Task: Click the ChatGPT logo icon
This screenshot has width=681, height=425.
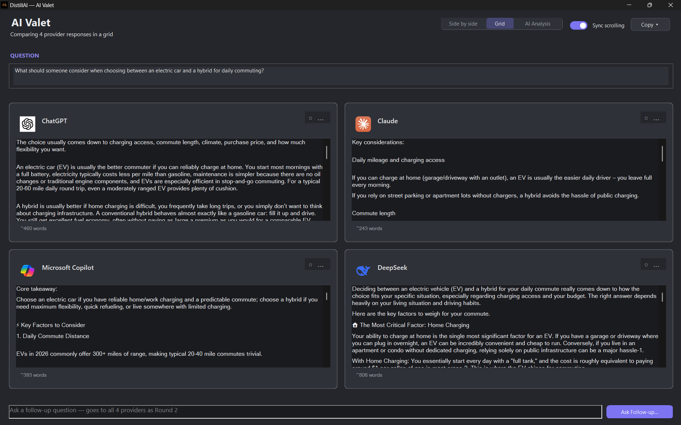Action: coord(27,124)
